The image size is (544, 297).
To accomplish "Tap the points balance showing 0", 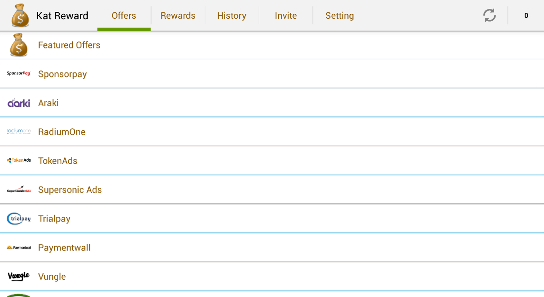I will 526,16.
